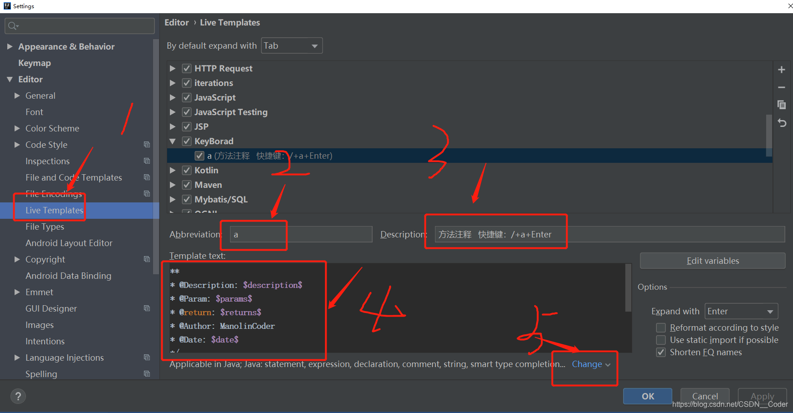
Task: Toggle the JavaScript template group checkbox
Action: [x=186, y=97]
